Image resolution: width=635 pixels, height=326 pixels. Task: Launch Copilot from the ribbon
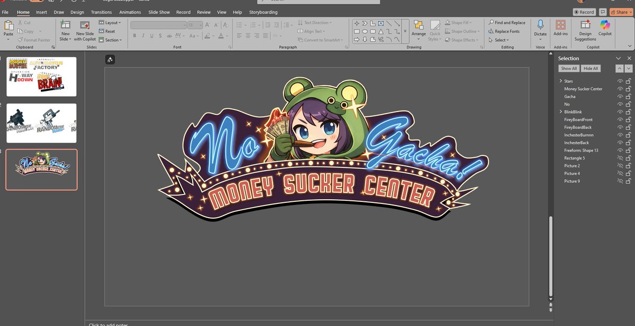(605, 29)
